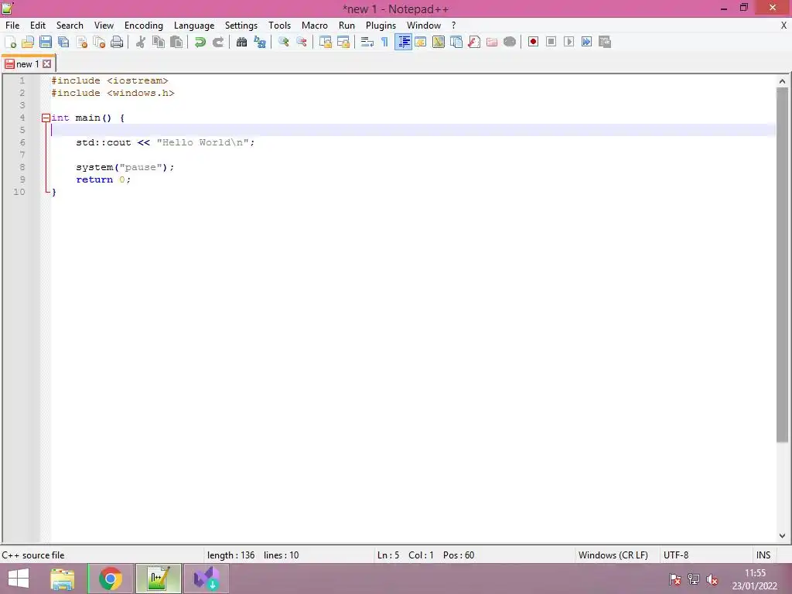
Task: Close the document with the menu bar X
Action: point(783,26)
